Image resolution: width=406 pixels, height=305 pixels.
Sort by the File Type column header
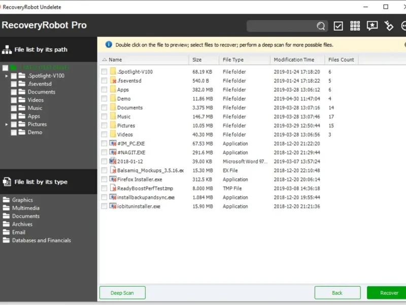(245, 59)
